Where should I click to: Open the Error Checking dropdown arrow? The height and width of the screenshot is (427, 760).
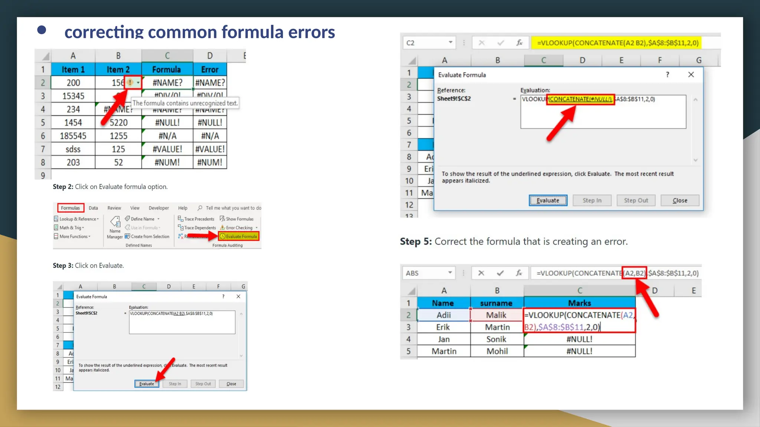click(256, 228)
